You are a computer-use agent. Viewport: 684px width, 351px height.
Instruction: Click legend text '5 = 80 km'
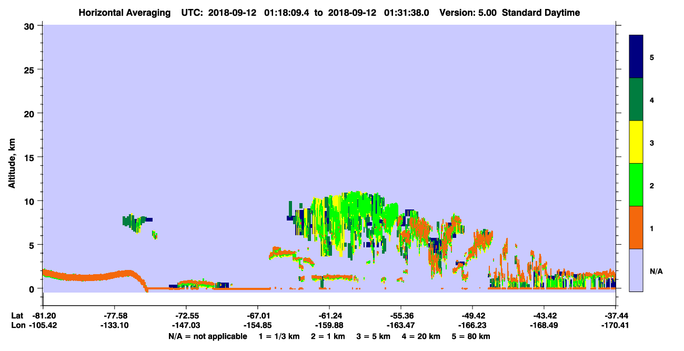472,336
